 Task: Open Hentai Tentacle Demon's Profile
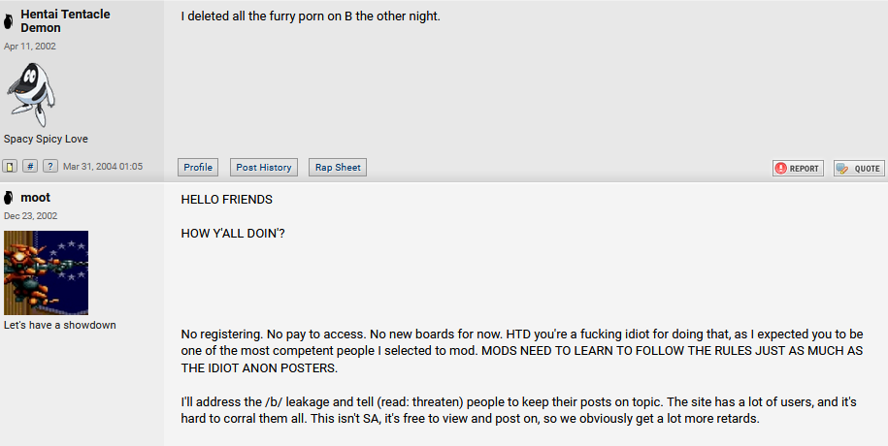click(x=198, y=167)
